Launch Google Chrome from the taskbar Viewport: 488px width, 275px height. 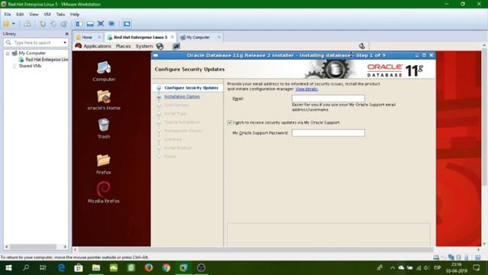(166, 268)
